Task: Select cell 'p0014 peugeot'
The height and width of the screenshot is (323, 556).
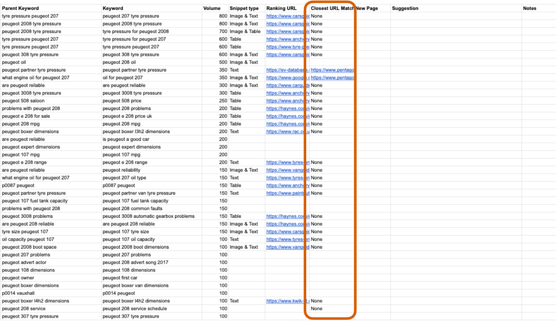Action: tap(119, 293)
